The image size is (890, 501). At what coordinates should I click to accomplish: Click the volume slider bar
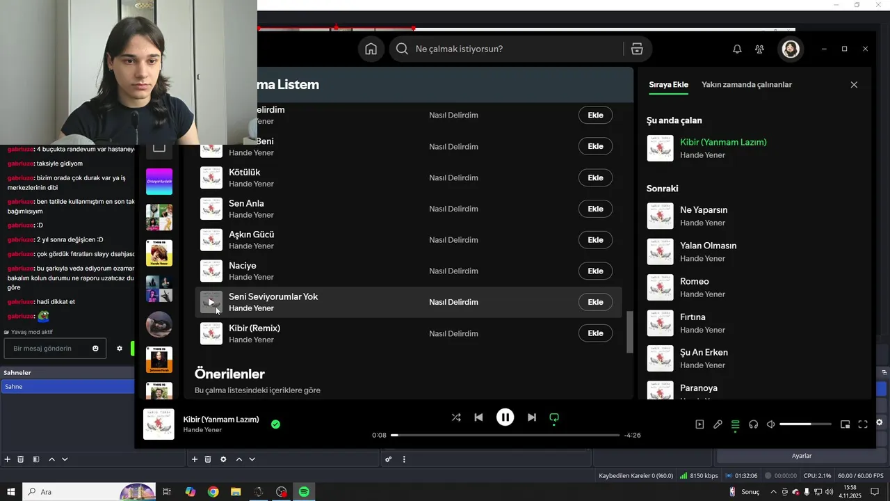pyautogui.click(x=805, y=424)
